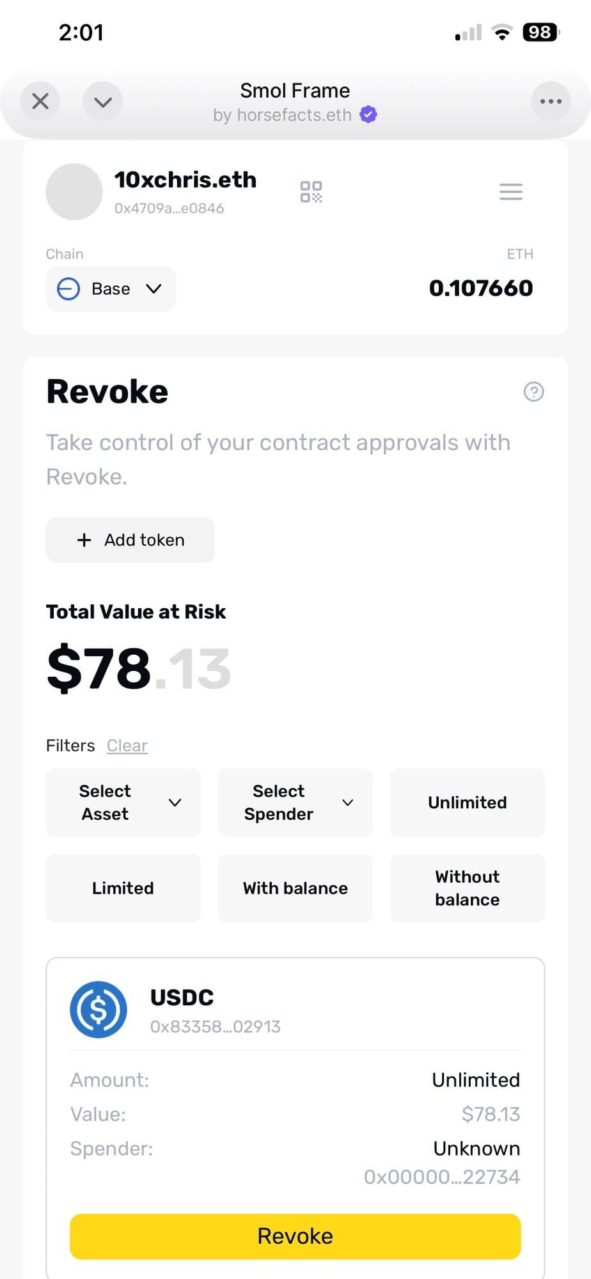Viewport: 591px width, 1279px height.
Task: Toggle the Limited filter
Action: click(x=123, y=888)
